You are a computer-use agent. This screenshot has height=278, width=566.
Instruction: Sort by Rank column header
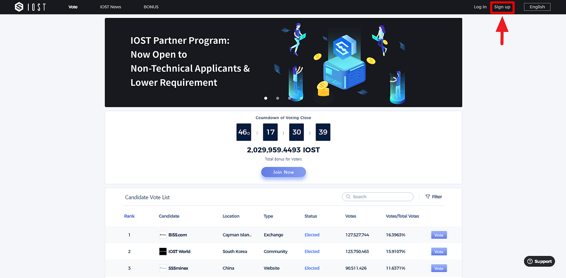pyautogui.click(x=129, y=216)
